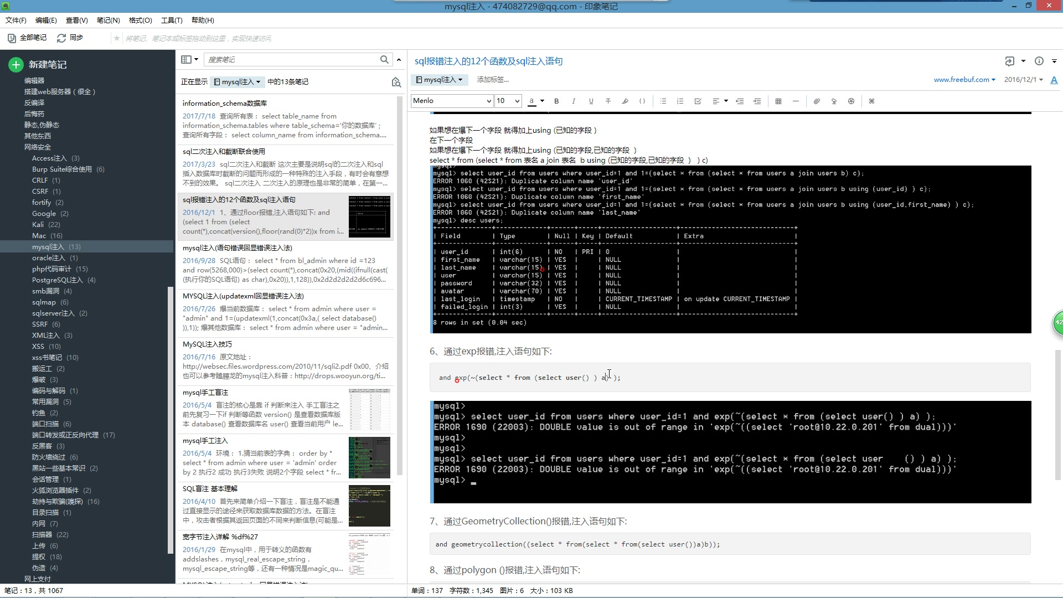Open the 查看(V) menu

[76, 20]
